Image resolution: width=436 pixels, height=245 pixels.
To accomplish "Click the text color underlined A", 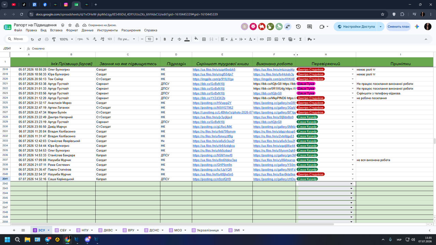I will coord(187,39).
